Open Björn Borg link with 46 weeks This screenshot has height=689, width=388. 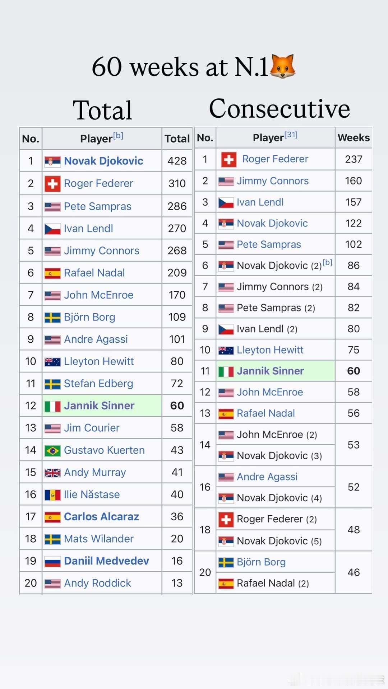[x=261, y=562]
